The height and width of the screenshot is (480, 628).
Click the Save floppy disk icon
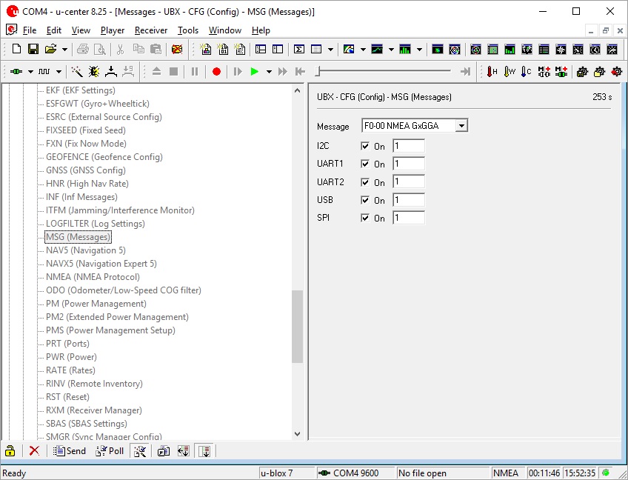33,50
